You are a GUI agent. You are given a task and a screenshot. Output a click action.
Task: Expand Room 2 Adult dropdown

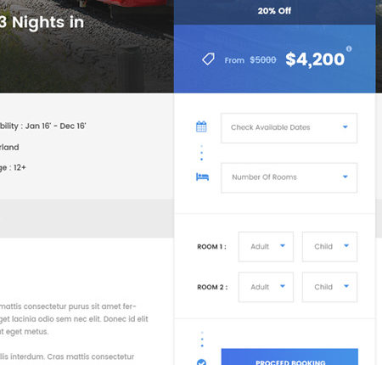(x=266, y=287)
